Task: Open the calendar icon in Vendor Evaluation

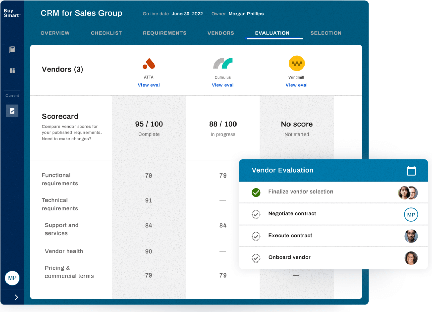Action: point(411,171)
